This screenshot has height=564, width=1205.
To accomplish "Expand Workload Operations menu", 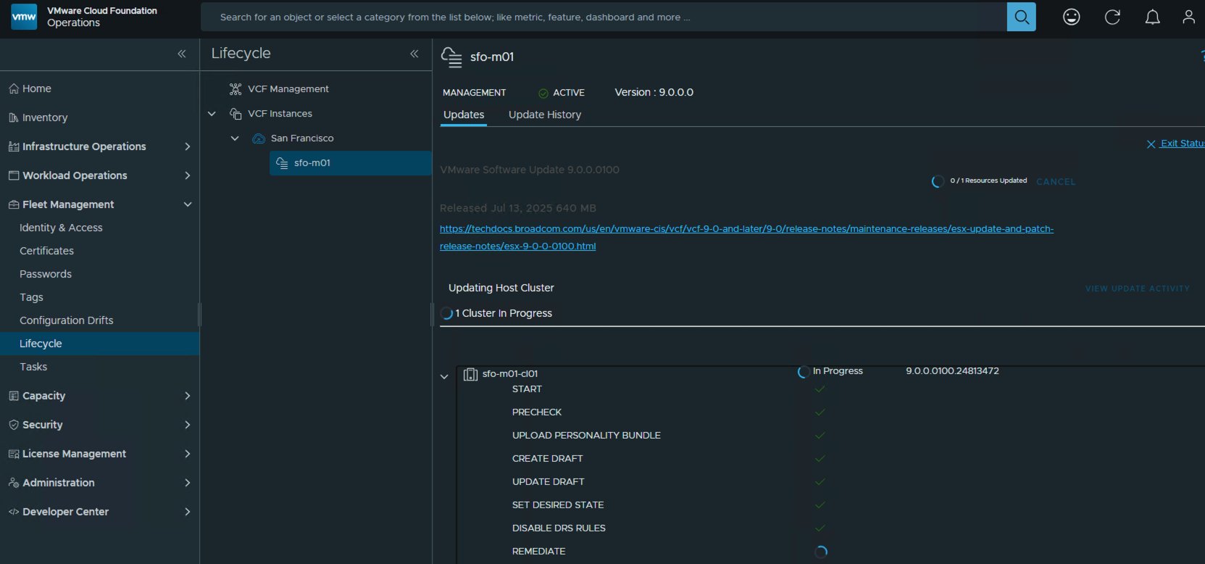I will [x=188, y=175].
